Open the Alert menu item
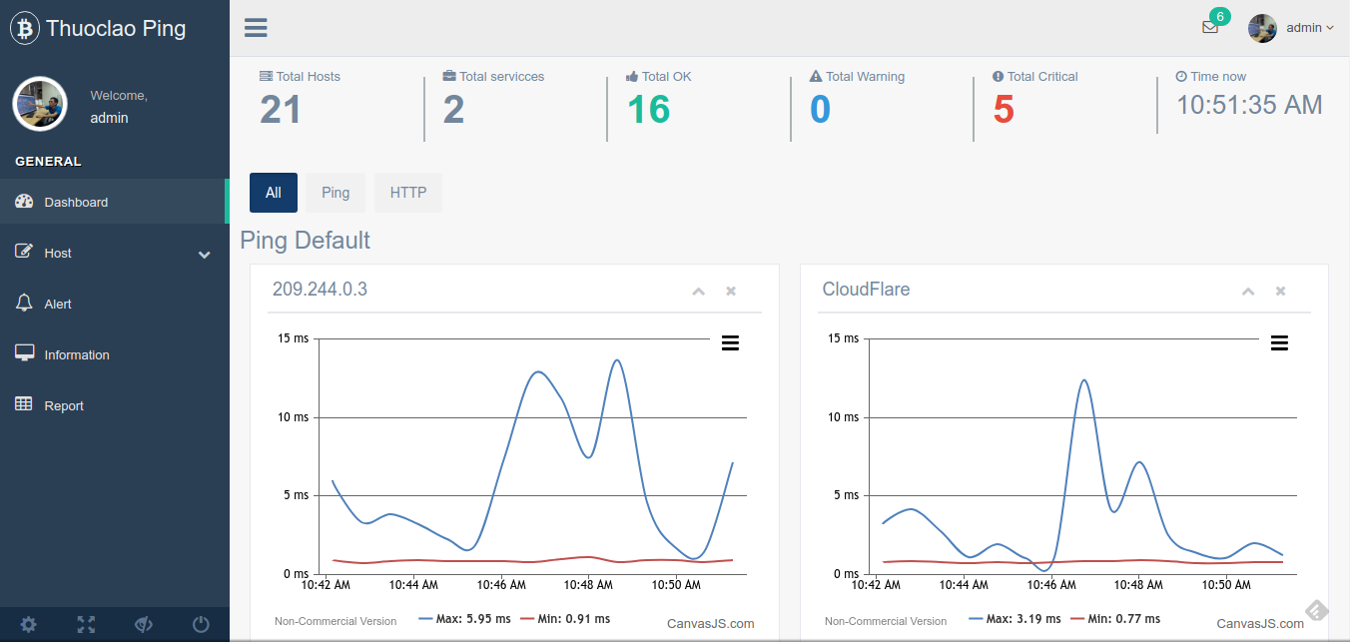1350x642 pixels. tap(115, 304)
